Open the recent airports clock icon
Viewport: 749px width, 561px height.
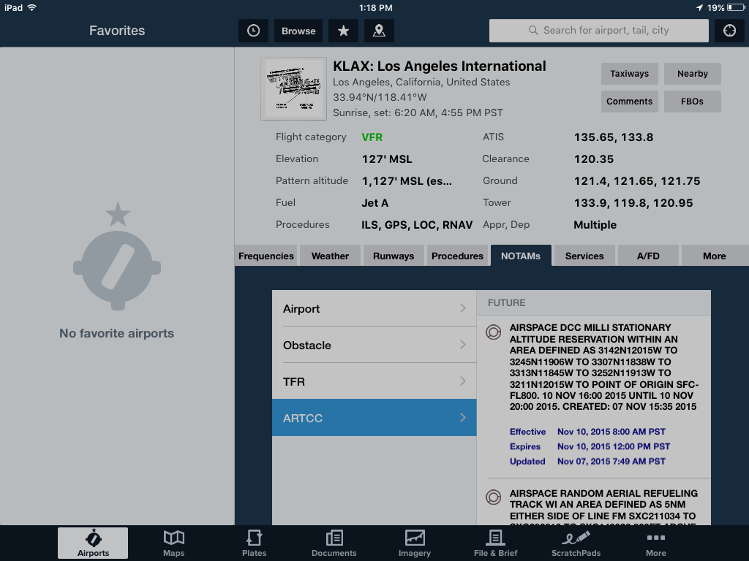pos(253,31)
